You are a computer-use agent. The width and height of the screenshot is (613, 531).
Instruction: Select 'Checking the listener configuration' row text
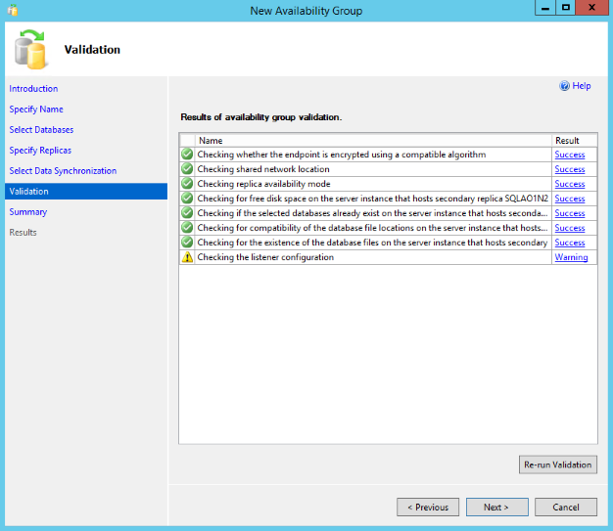coord(265,257)
